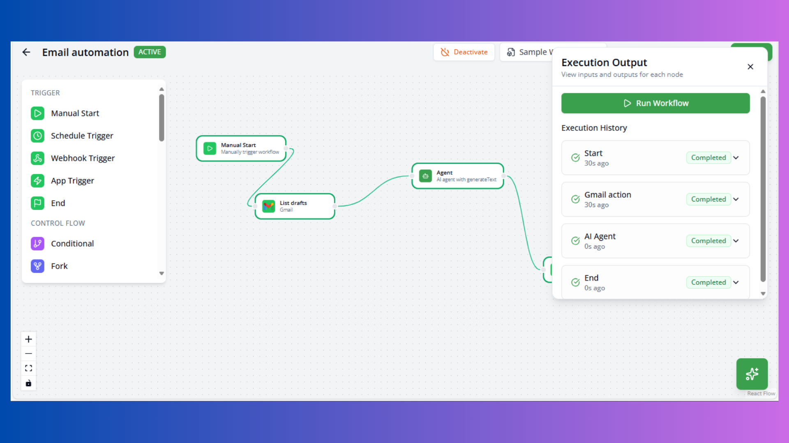Select the Fork node icon

pos(37,266)
